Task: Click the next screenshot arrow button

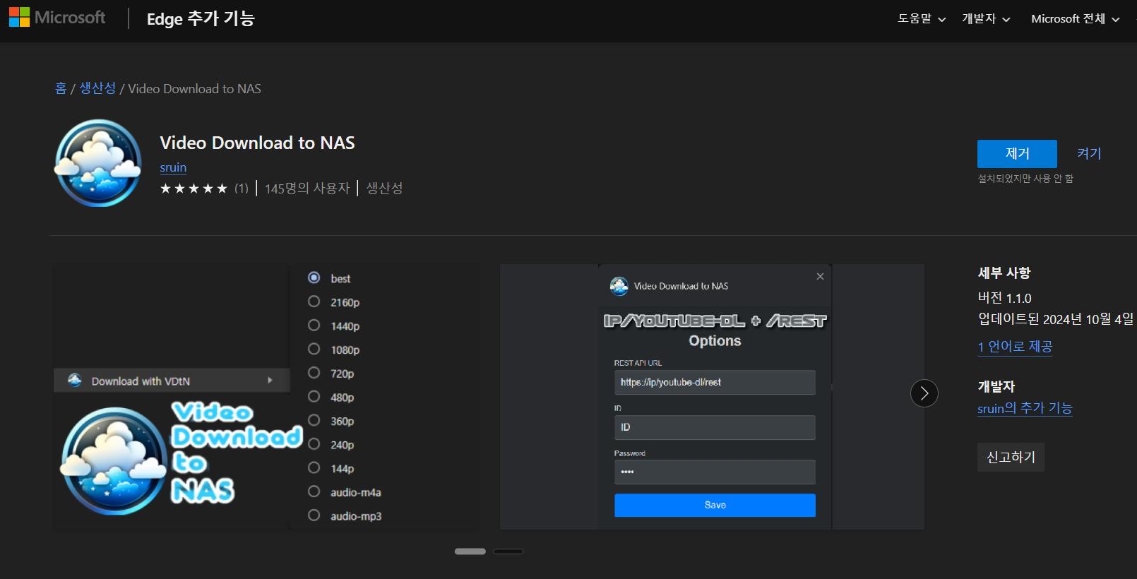Action: 924,393
